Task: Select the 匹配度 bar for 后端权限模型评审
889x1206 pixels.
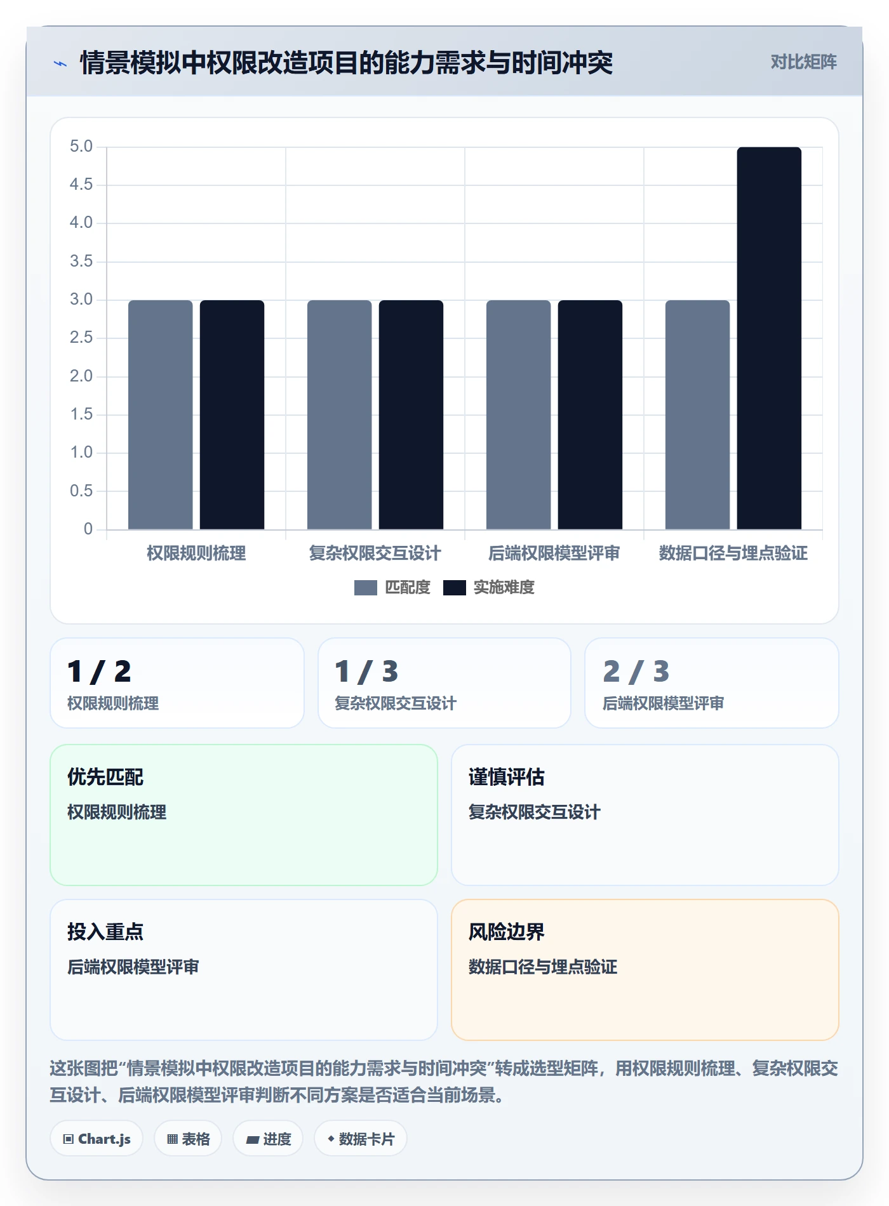Action: pos(518,414)
